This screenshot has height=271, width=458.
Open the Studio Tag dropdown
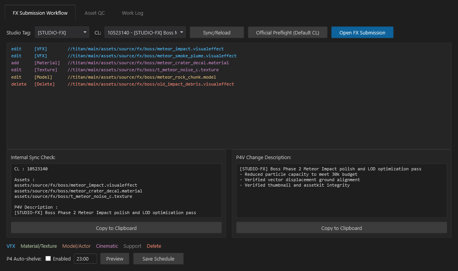click(62, 33)
